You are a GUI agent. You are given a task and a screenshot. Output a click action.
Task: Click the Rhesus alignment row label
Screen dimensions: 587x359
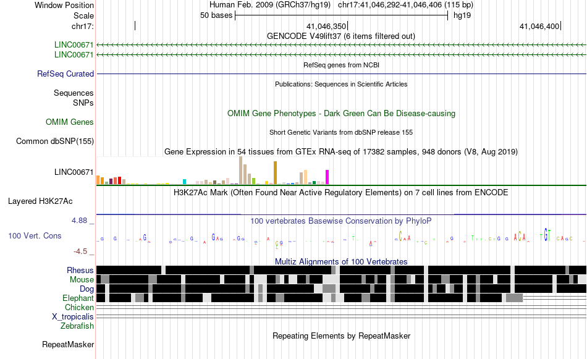point(80,270)
